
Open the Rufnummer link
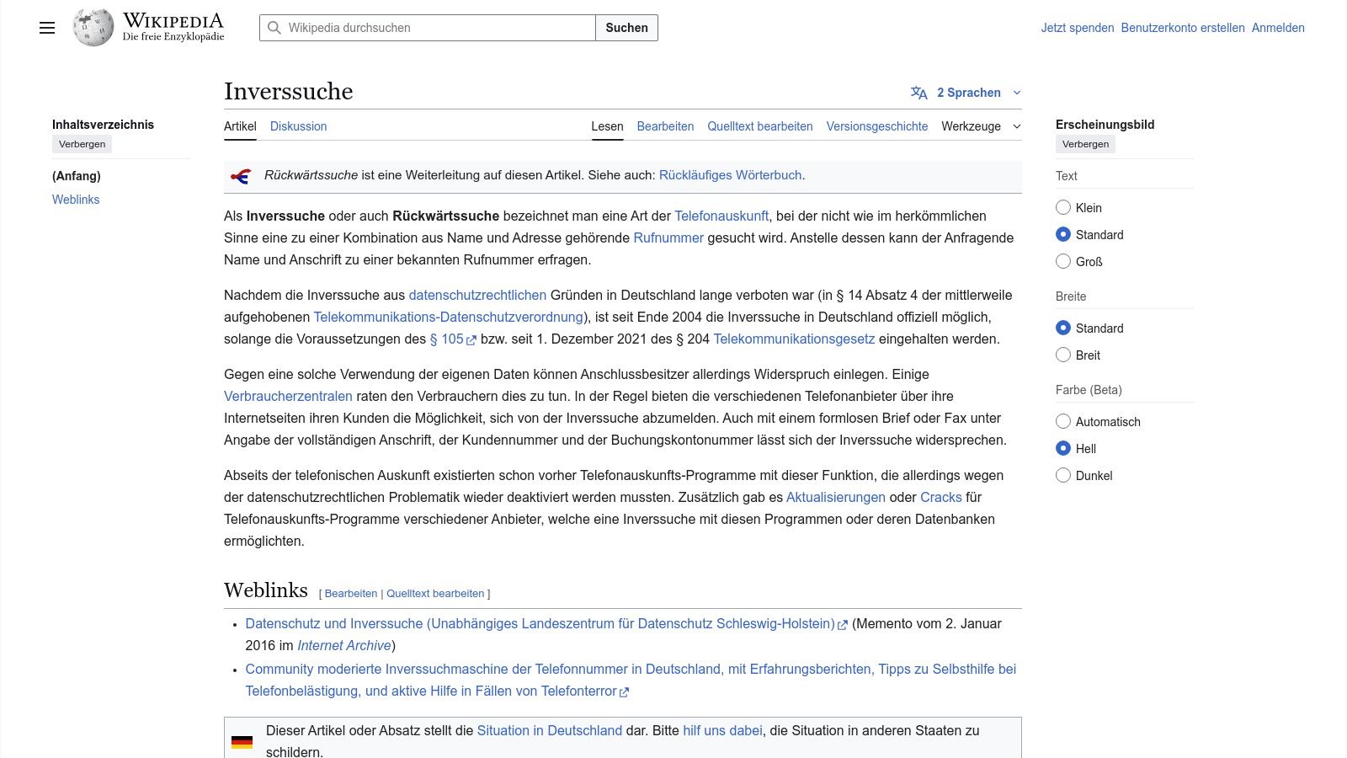(x=668, y=238)
